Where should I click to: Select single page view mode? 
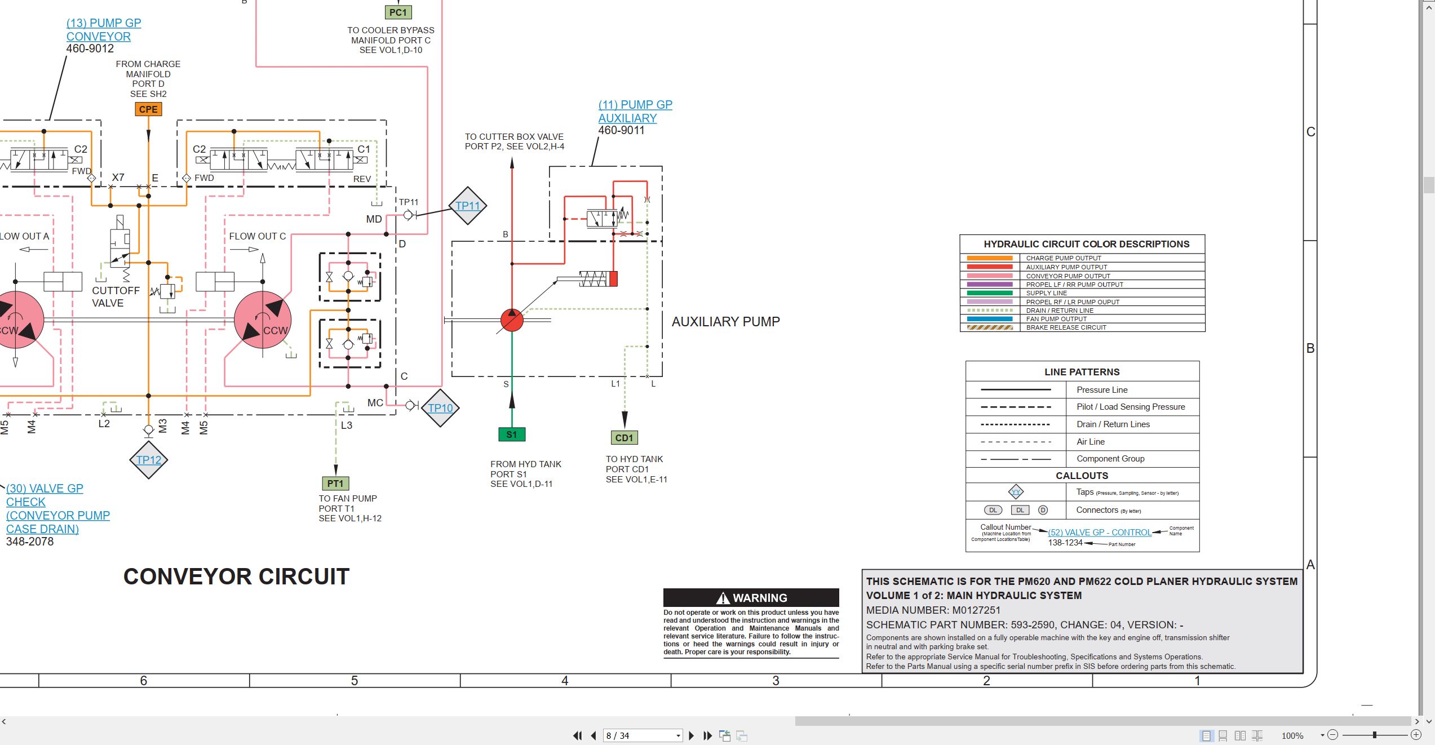[x=1206, y=735]
